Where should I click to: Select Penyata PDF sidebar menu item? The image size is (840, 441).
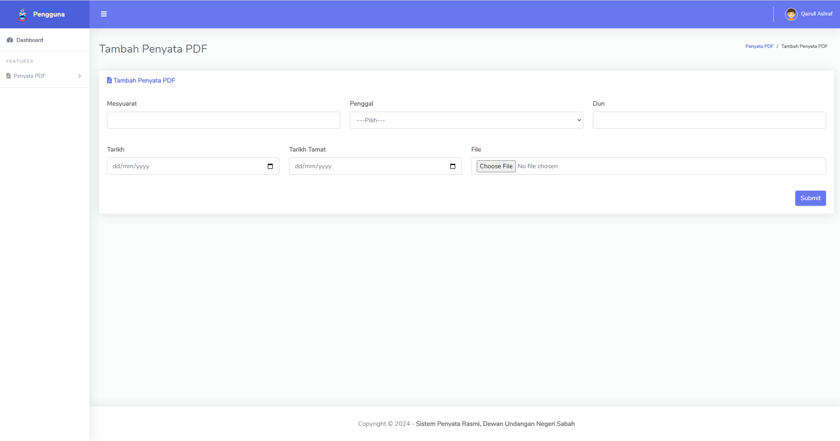[30, 76]
